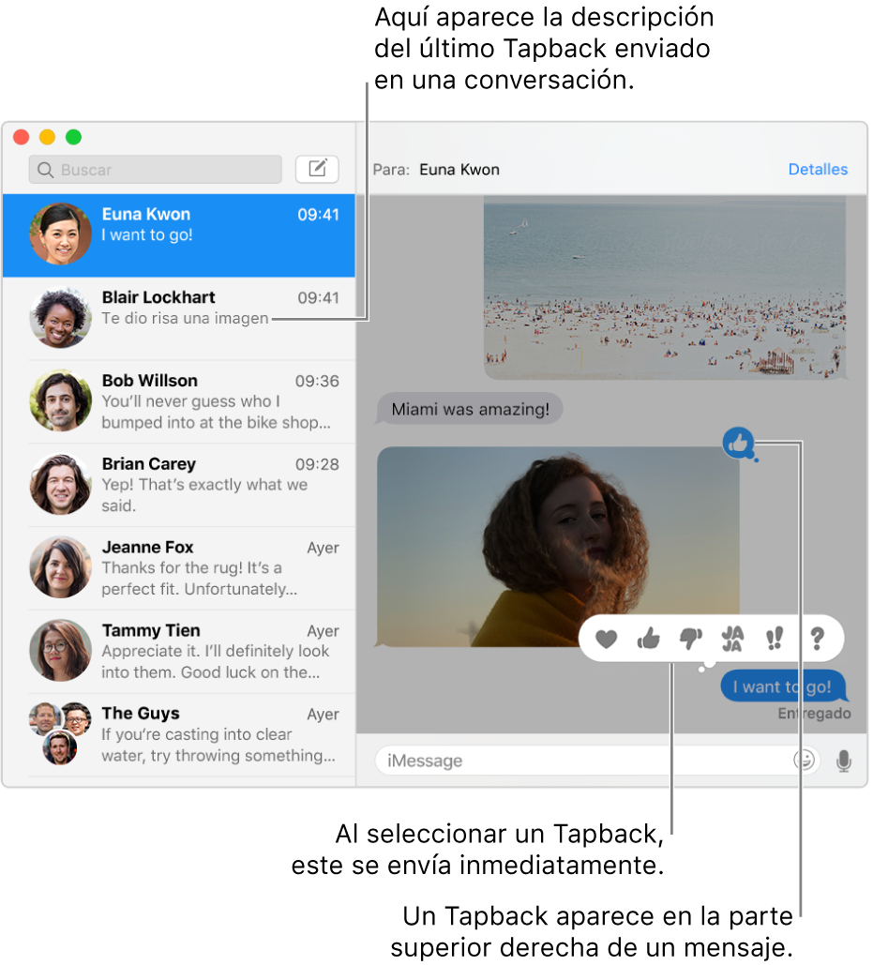Image resolution: width=873 pixels, height=965 pixels.
Task: Open the Blair Lockhart conversation name
Action: (x=158, y=297)
